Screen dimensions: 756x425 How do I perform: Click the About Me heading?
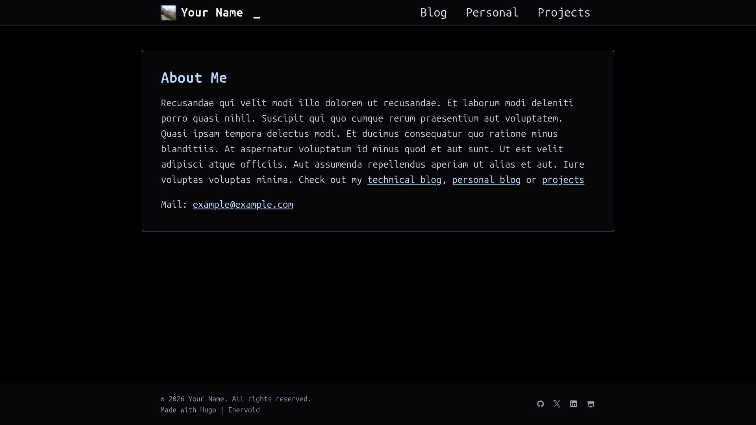[x=194, y=78]
